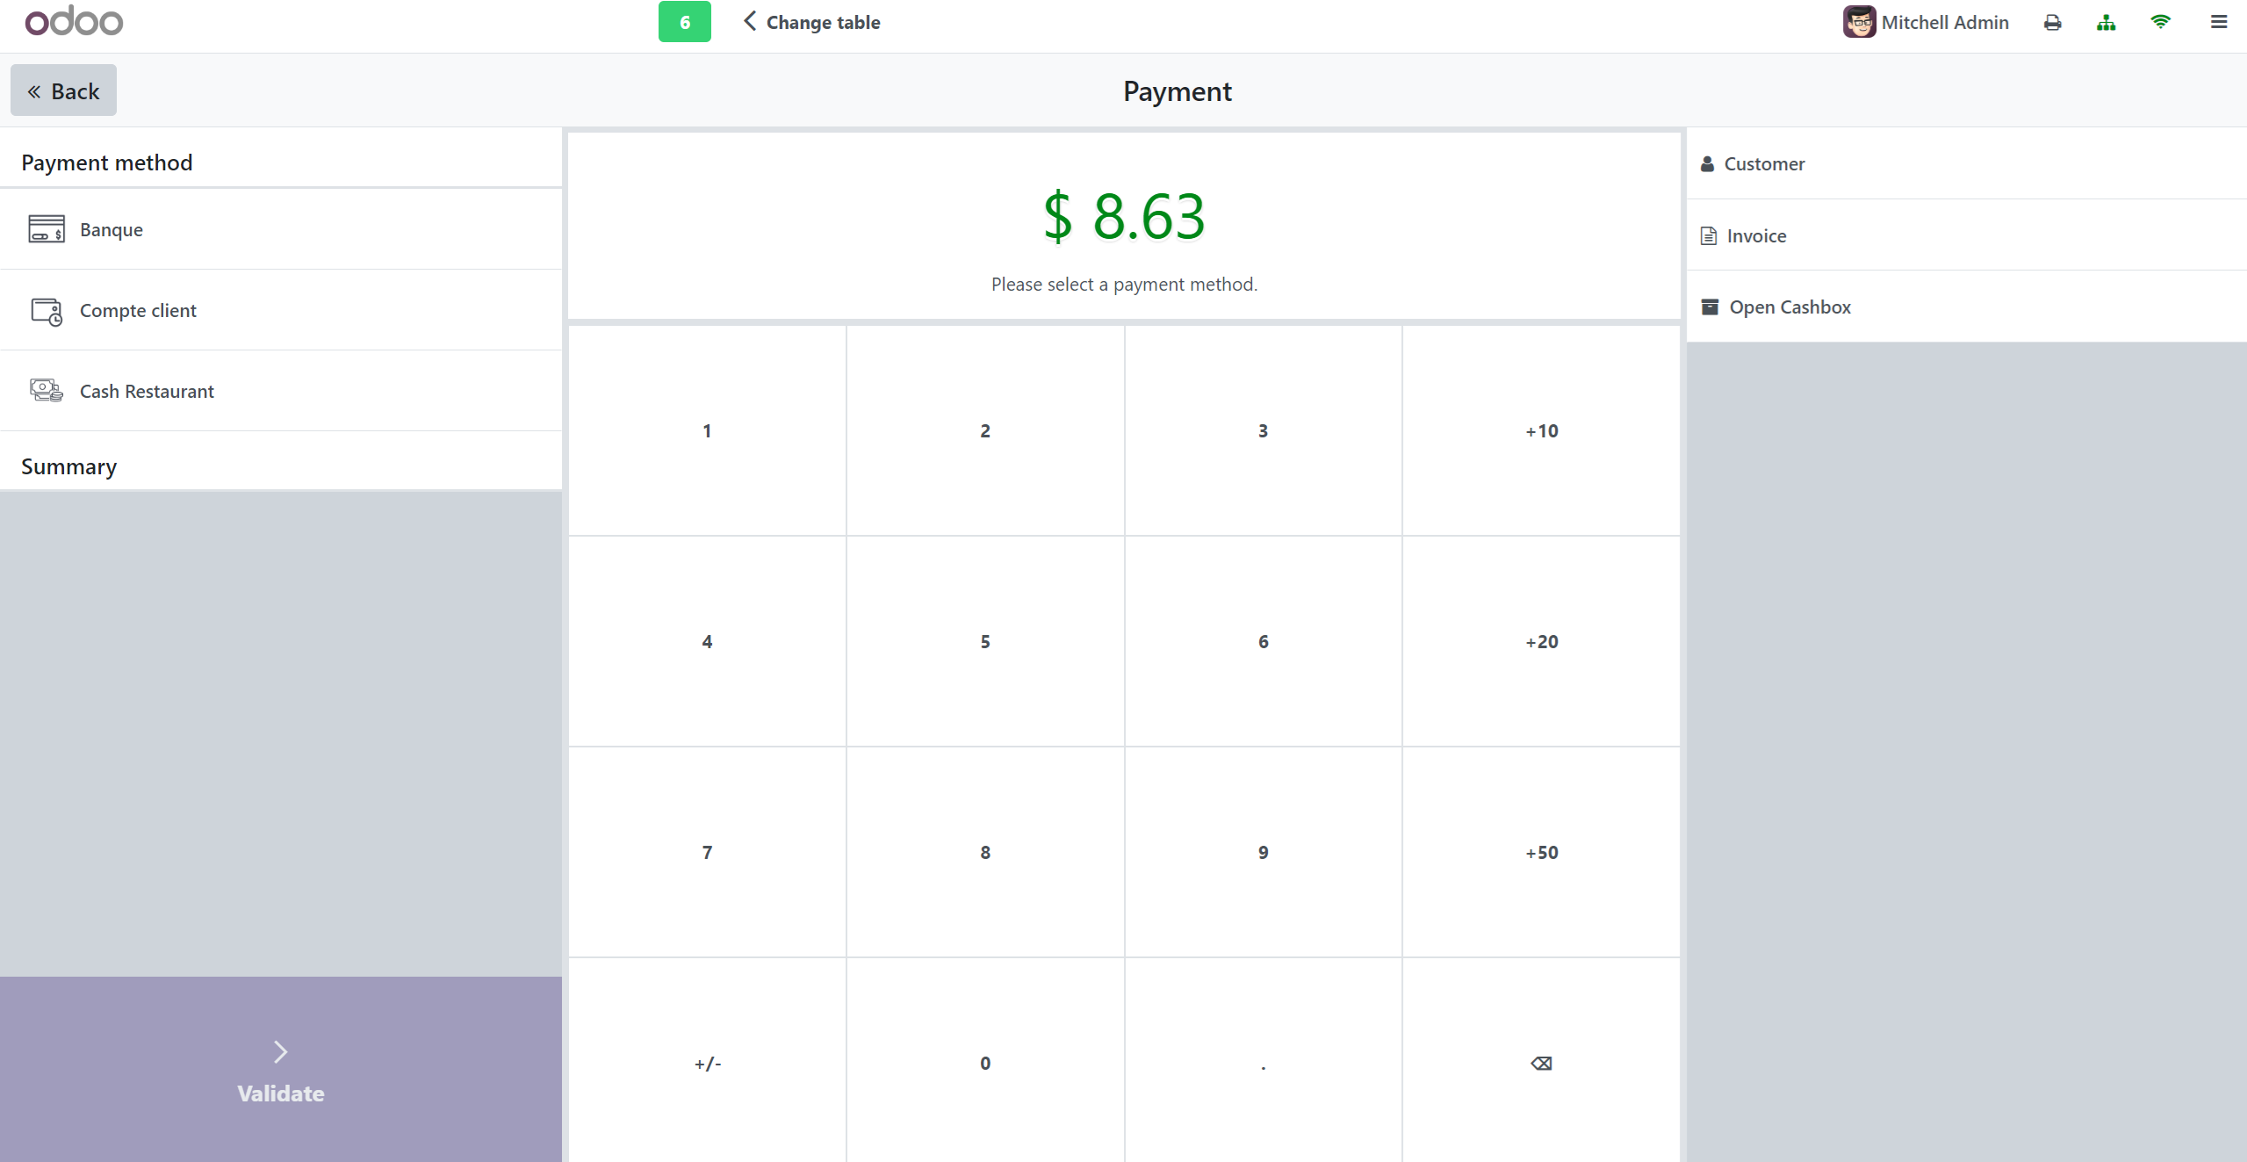The image size is (2247, 1162).
Task: Tap numpad key 6
Action: (x=1263, y=641)
